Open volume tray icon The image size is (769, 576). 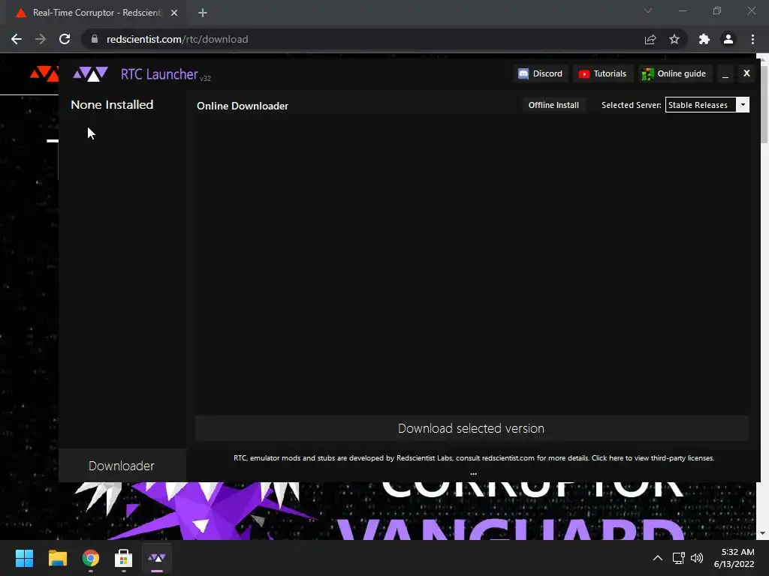click(x=697, y=558)
